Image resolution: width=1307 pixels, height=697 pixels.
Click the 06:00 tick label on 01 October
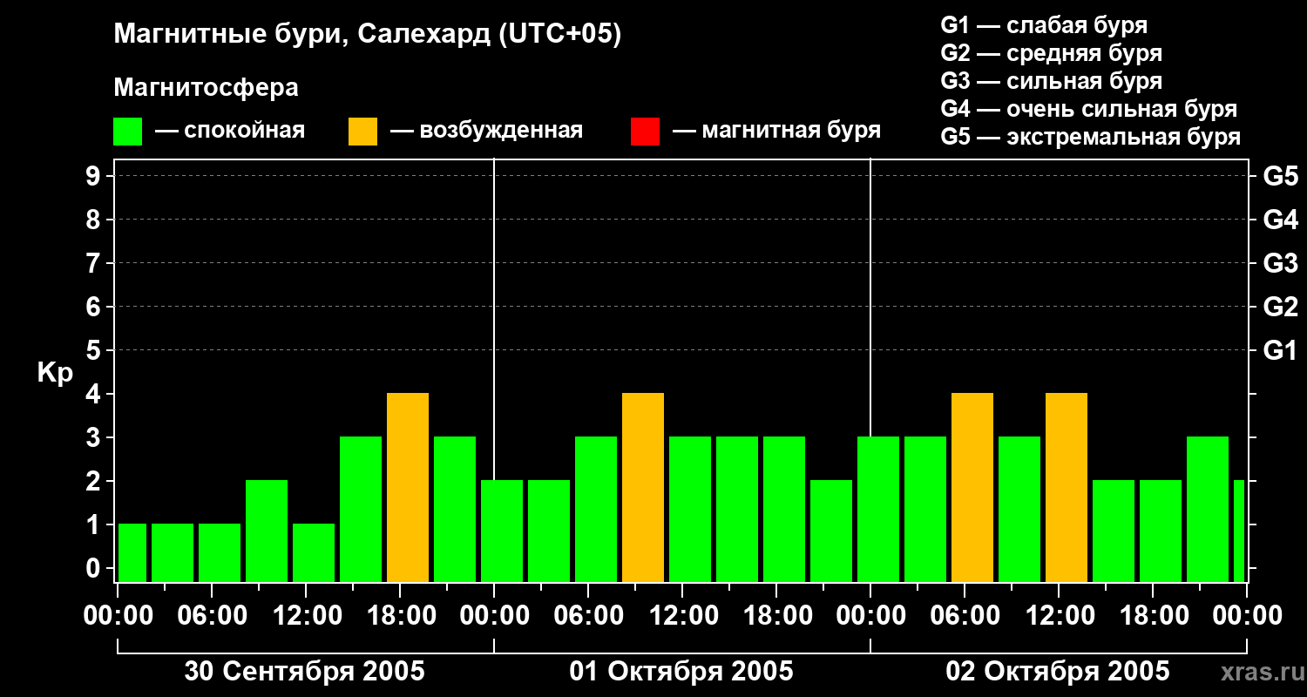pyautogui.click(x=588, y=615)
